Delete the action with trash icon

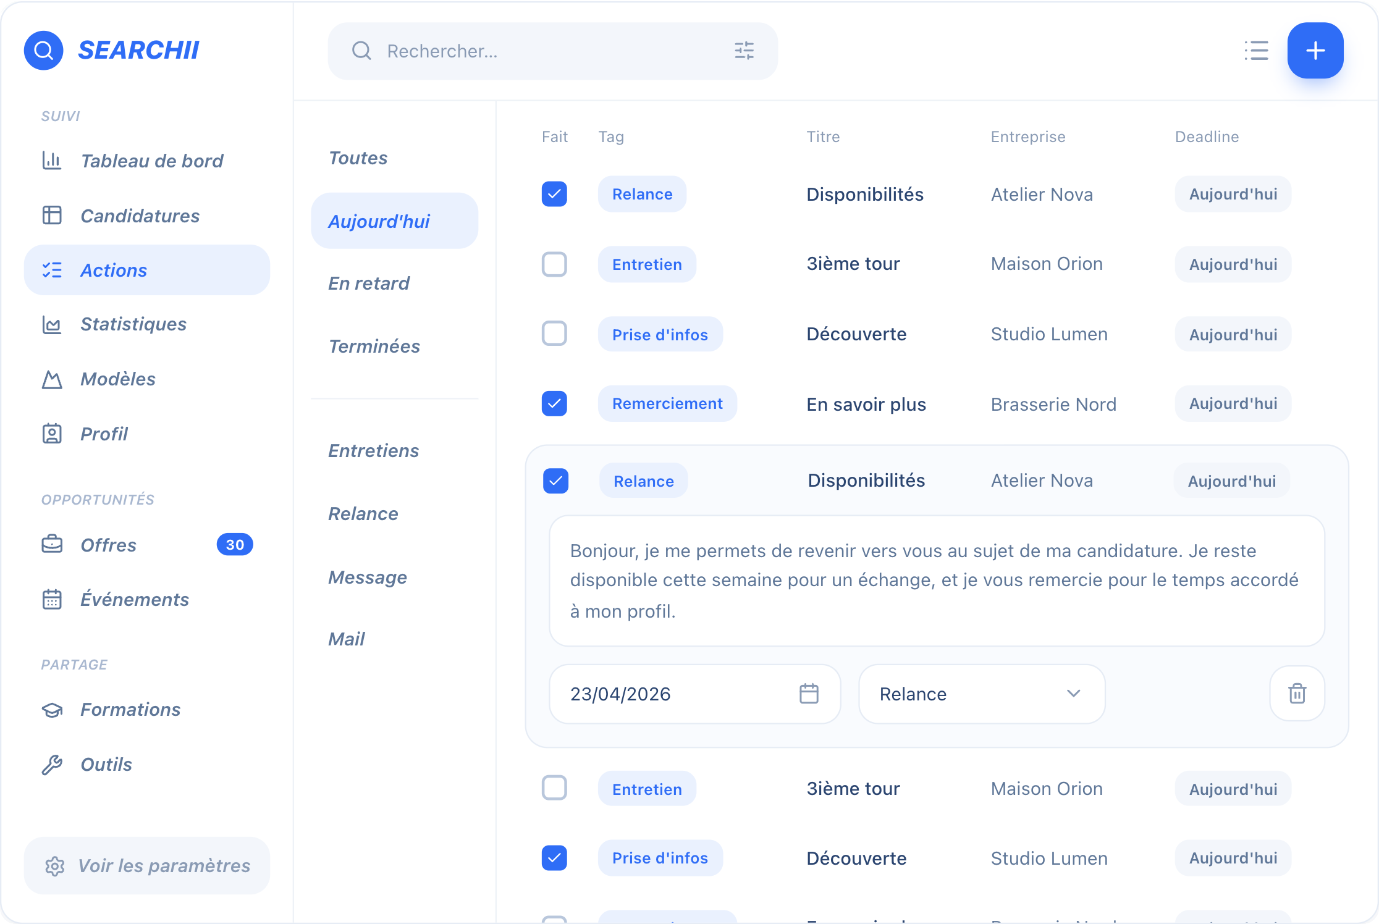pos(1297,693)
